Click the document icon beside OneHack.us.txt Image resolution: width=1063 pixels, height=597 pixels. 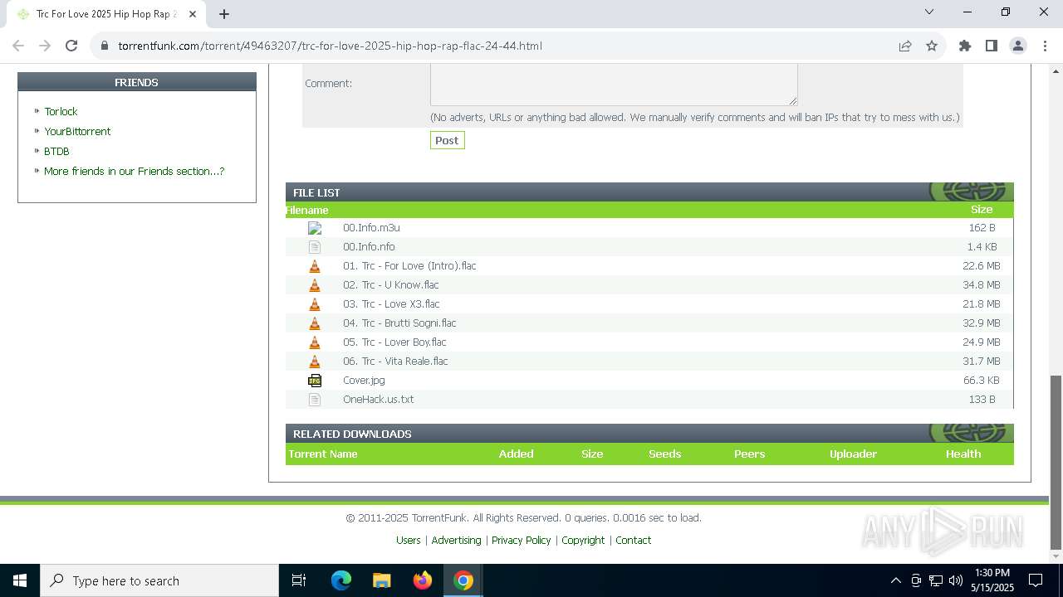click(315, 400)
